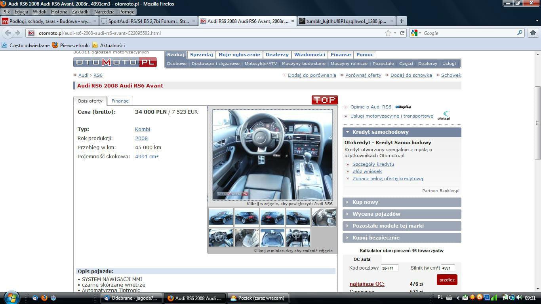The width and height of the screenshot is (541, 304).
Task: Switch to the Finanse offer tab
Action: [x=120, y=101]
